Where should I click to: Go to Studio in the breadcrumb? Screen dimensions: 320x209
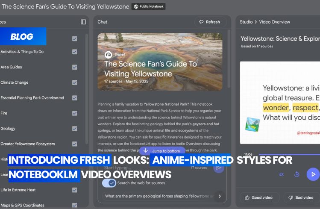246,22
